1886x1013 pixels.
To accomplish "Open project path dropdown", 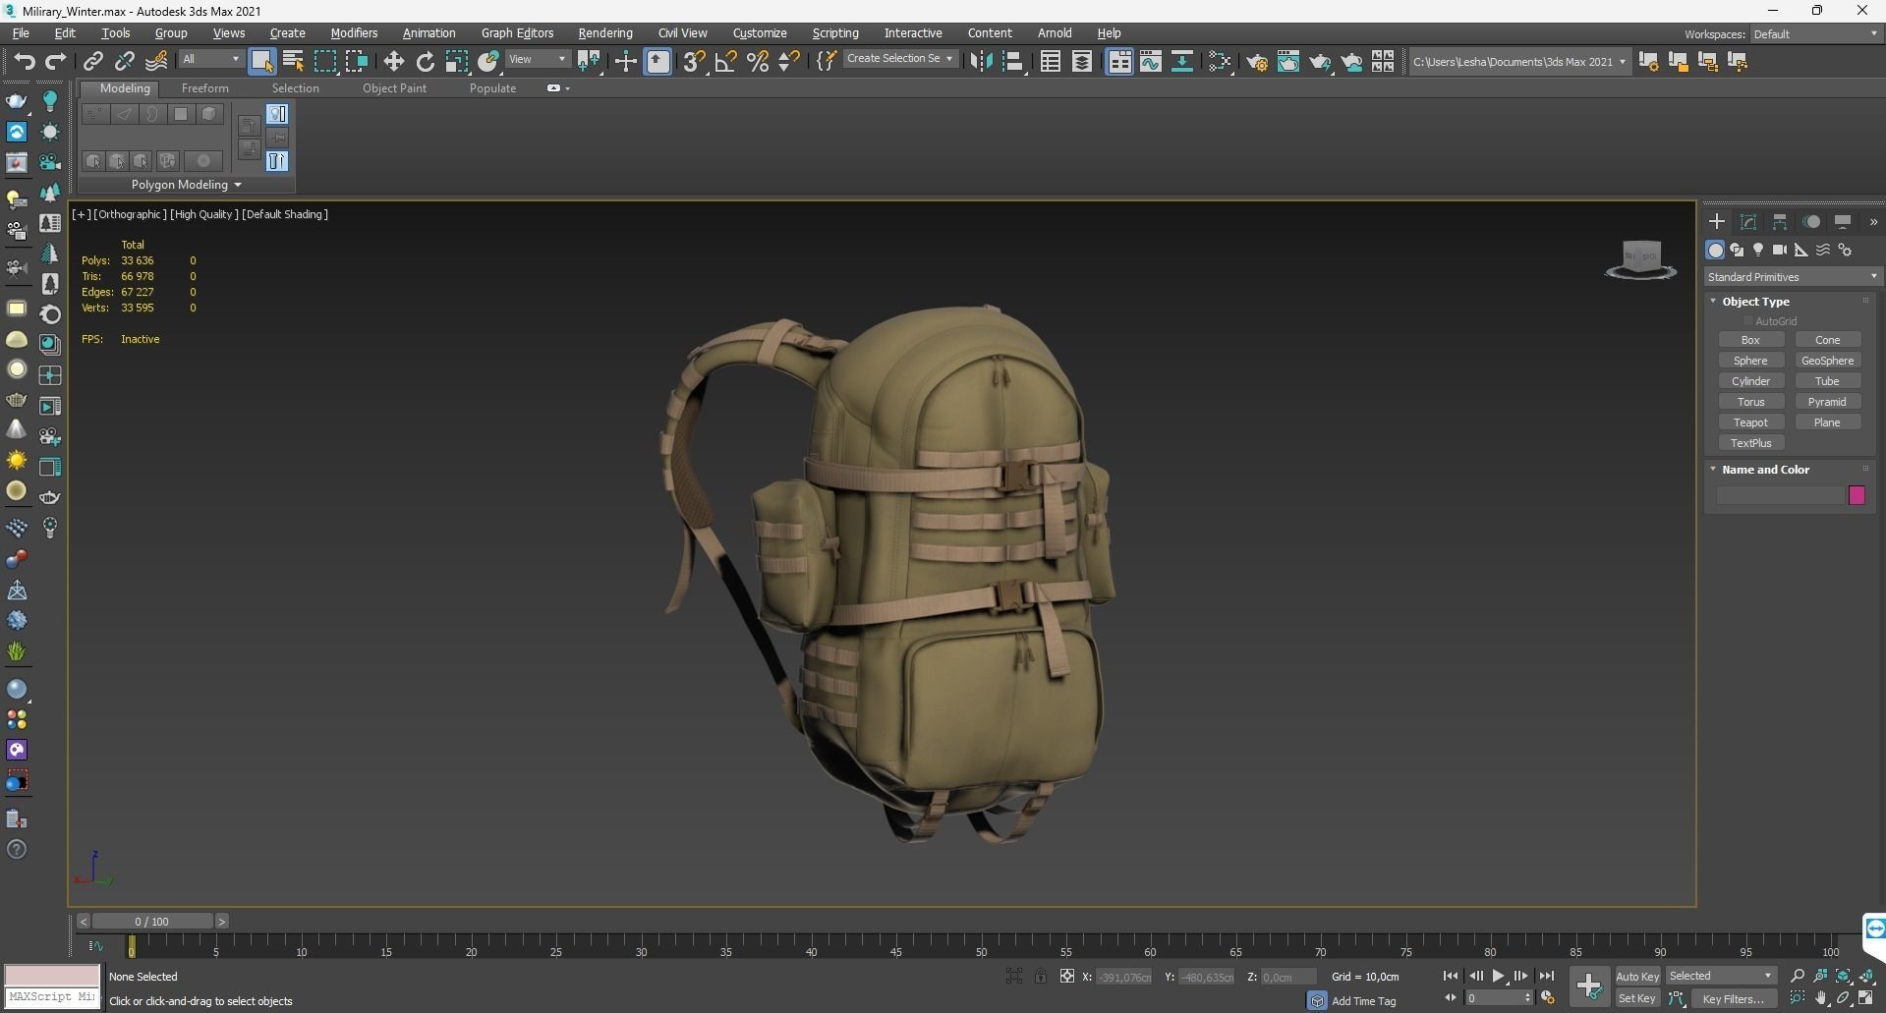I will (x=1519, y=62).
